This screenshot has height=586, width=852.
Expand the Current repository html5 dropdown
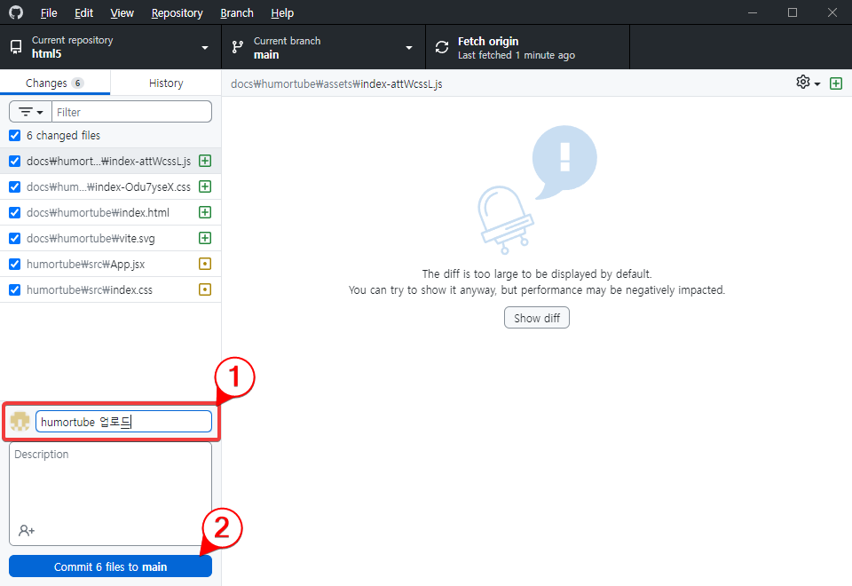[110, 48]
